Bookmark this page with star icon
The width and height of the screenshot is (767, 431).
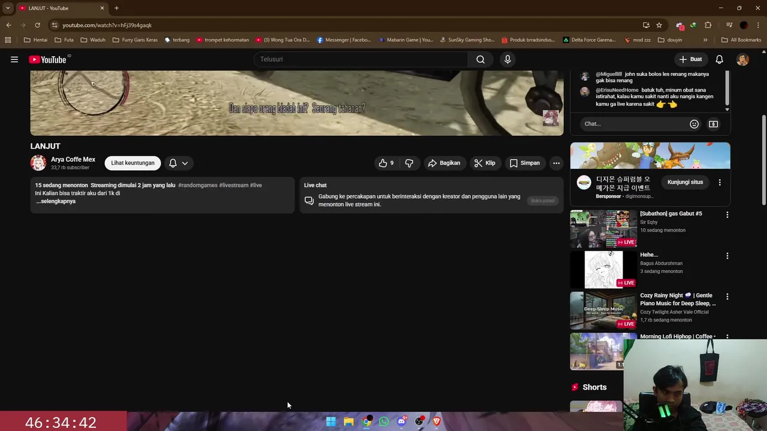pyautogui.click(x=659, y=25)
